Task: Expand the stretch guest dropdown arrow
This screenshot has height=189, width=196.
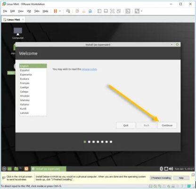Action: click(141, 11)
